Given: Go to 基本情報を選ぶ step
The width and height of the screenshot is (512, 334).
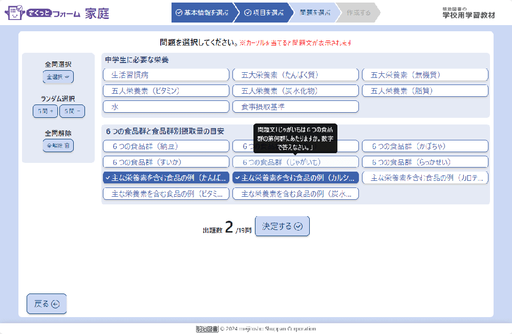Looking at the screenshot, I should pyautogui.click(x=202, y=13).
